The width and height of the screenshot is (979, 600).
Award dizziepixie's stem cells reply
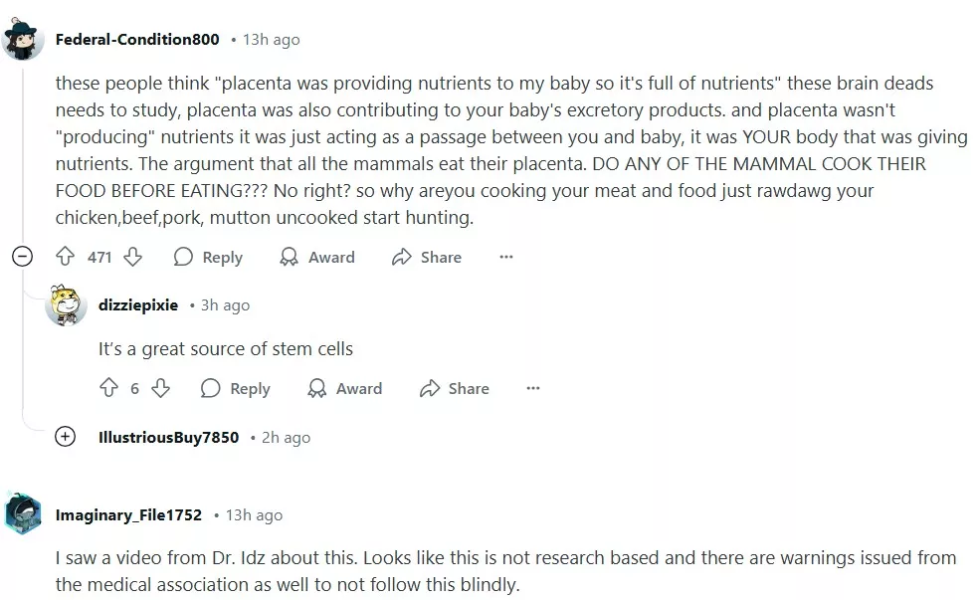(x=345, y=388)
